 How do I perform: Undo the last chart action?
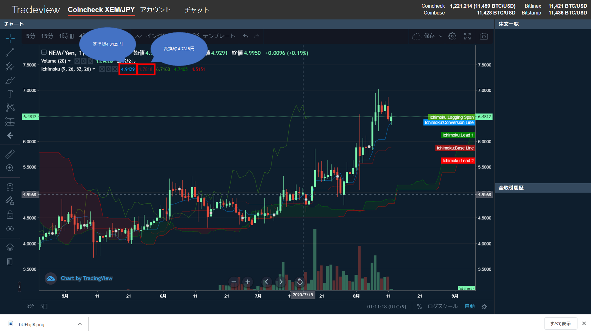pos(246,36)
